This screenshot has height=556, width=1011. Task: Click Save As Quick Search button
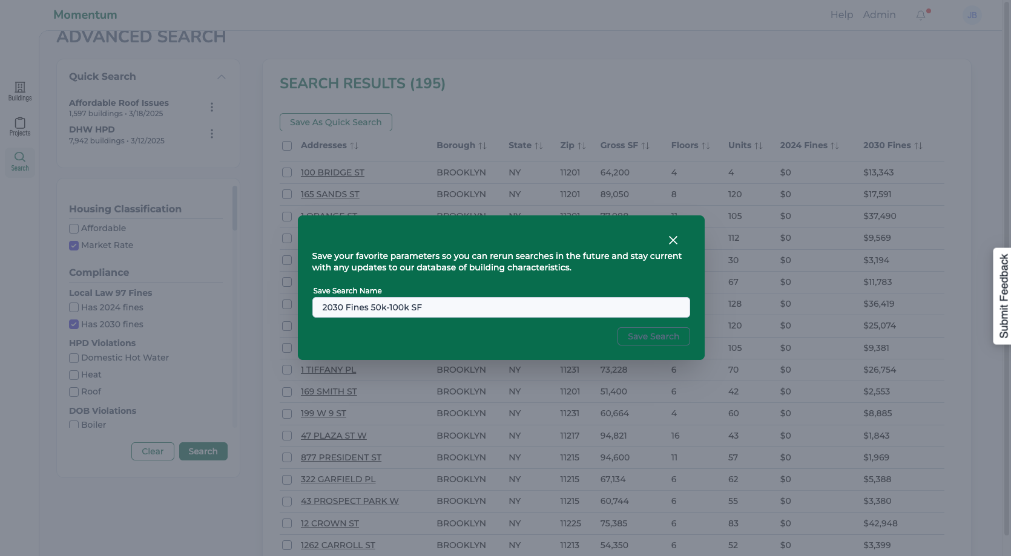[x=336, y=122]
